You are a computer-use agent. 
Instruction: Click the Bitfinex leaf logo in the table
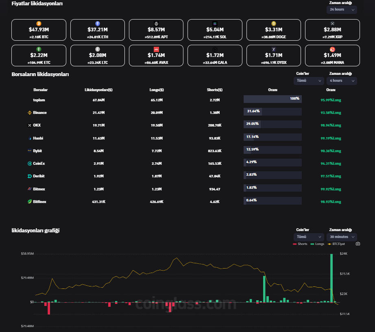click(29, 201)
